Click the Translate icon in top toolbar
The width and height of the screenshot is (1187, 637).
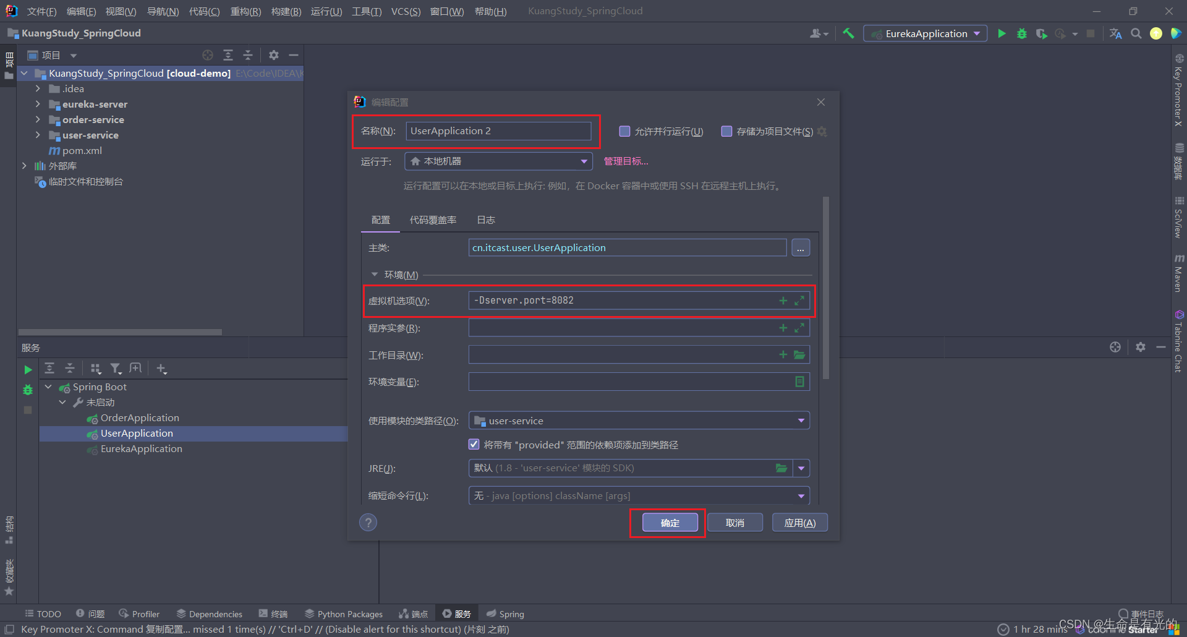click(x=1116, y=34)
